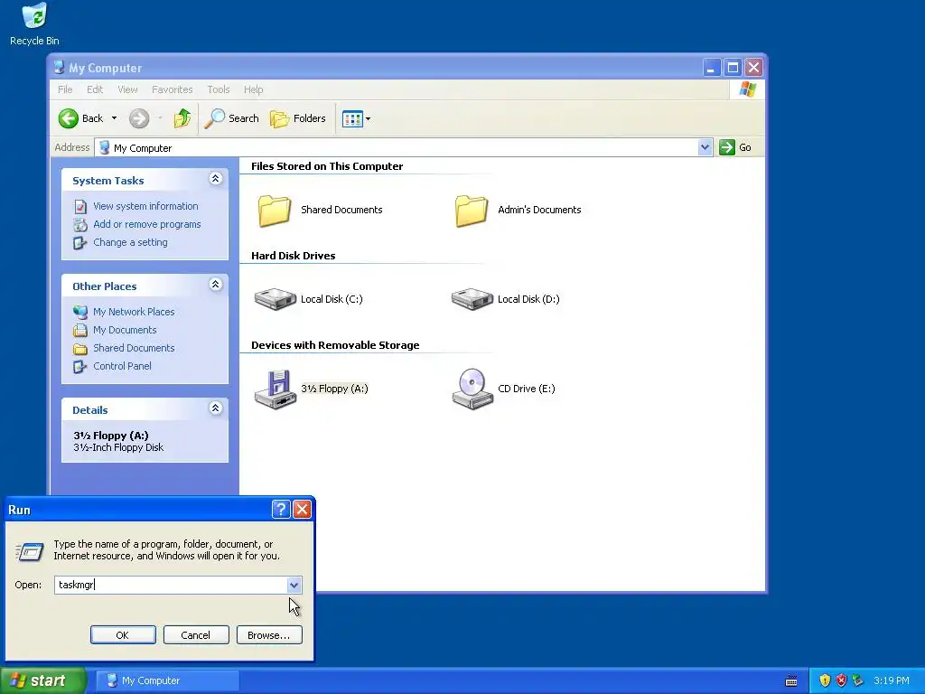Click 'Hard Disk Drives' group heading

(x=294, y=256)
